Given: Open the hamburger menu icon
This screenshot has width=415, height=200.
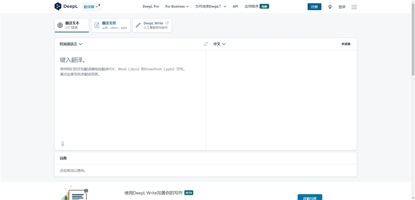Looking at the screenshot, I should coord(354,7).
